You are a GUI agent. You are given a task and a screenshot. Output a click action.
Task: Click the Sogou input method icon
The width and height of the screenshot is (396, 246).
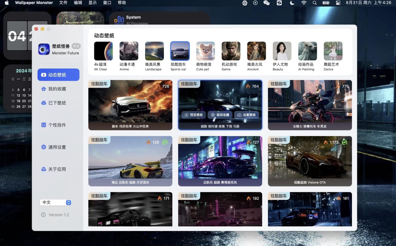click(279, 3)
